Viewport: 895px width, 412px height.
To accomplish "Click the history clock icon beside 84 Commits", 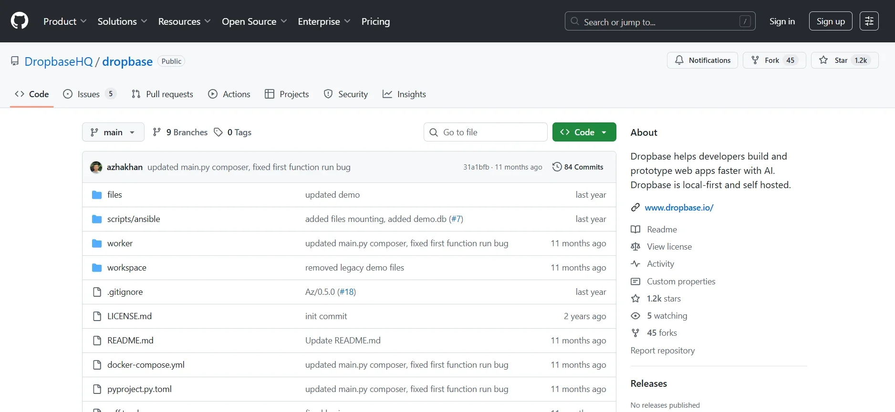I will coord(557,167).
